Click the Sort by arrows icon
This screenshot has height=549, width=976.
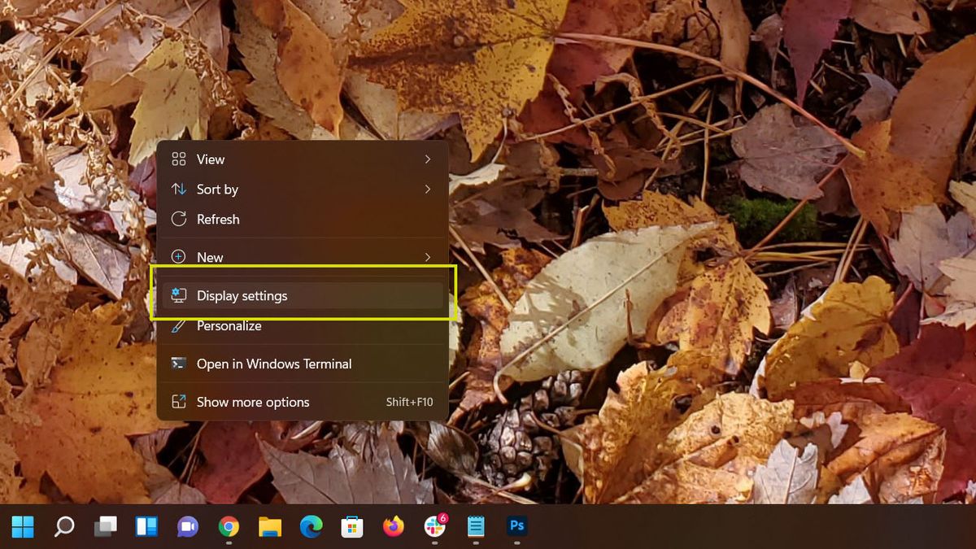point(179,190)
